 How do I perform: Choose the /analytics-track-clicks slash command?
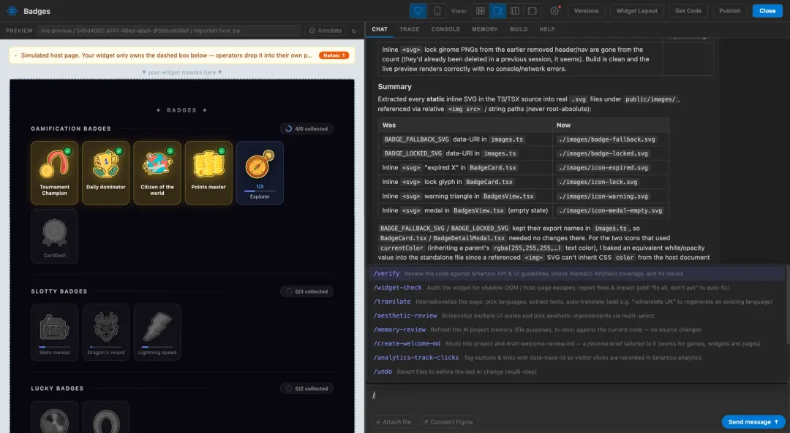[x=576, y=358]
